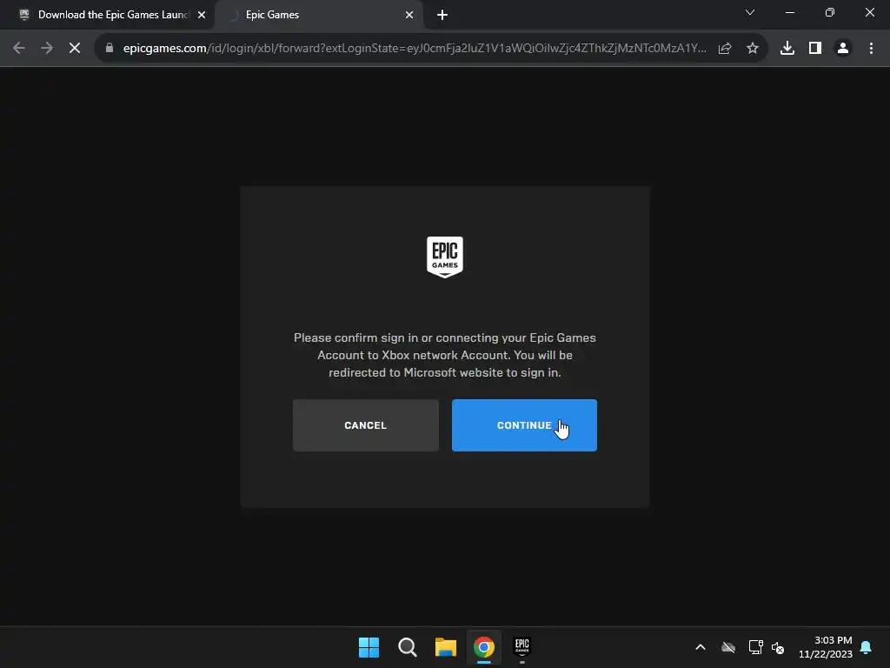Click the OneDrive tray icon
890x668 pixels.
728,647
